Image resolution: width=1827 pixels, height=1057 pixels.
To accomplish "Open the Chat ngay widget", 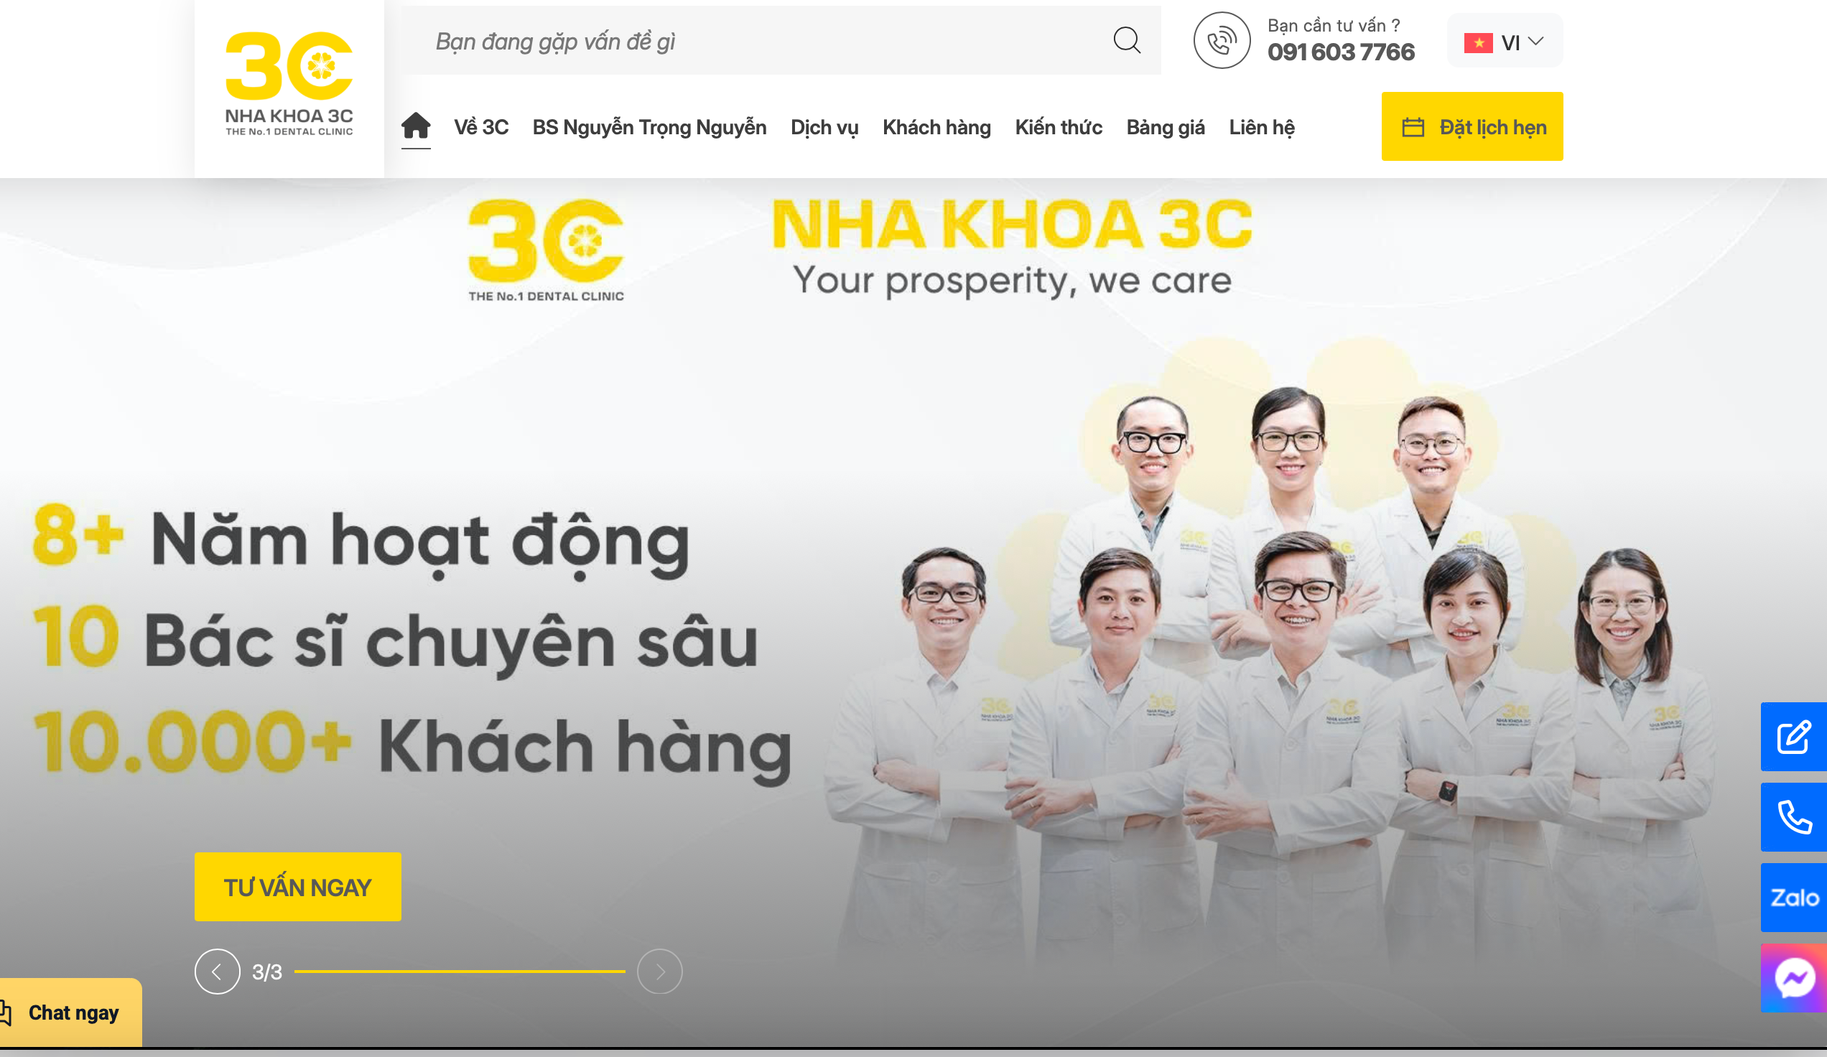I will 70,1012.
